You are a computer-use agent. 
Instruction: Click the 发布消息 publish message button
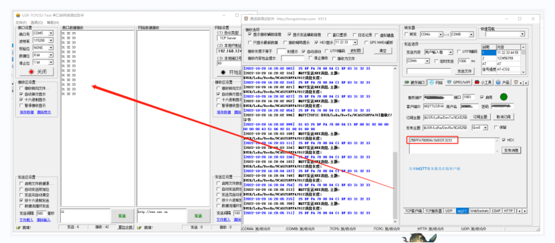(511, 150)
